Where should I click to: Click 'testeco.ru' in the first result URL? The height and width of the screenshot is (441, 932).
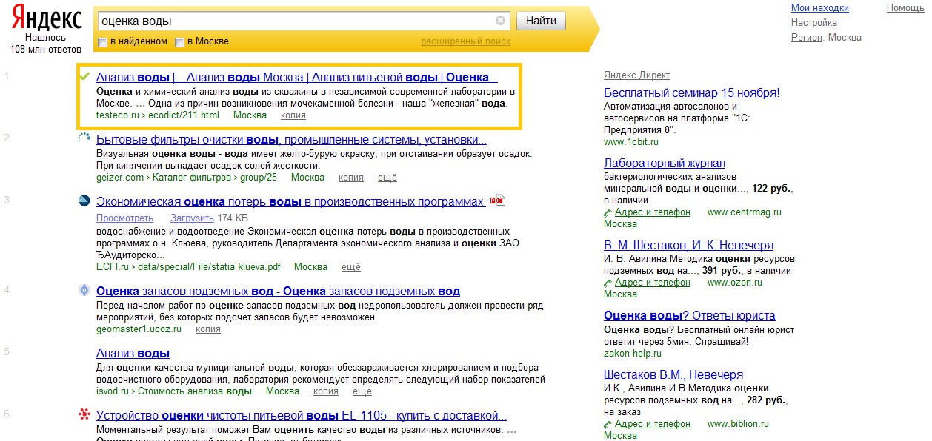click(117, 115)
